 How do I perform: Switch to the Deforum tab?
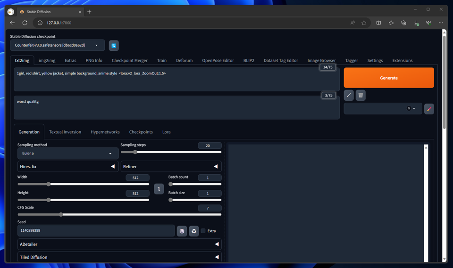pos(185,60)
